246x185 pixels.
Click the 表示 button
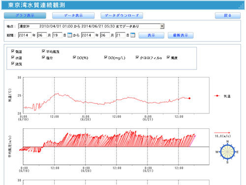[152, 35]
